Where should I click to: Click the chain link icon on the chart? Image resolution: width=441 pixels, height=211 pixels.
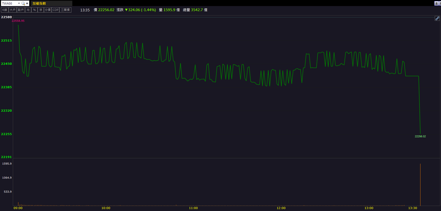point(437,18)
